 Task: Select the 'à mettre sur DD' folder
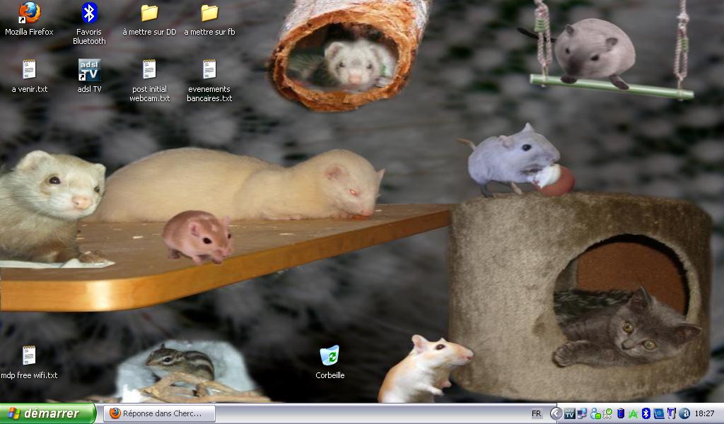[x=149, y=13]
